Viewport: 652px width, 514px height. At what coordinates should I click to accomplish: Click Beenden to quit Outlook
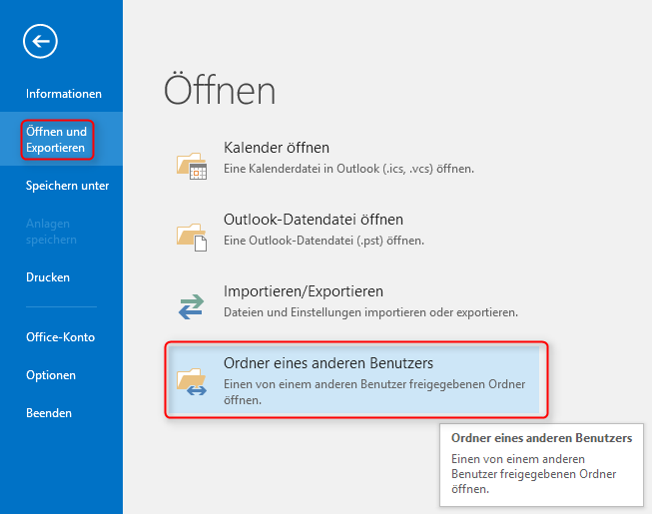click(49, 413)
